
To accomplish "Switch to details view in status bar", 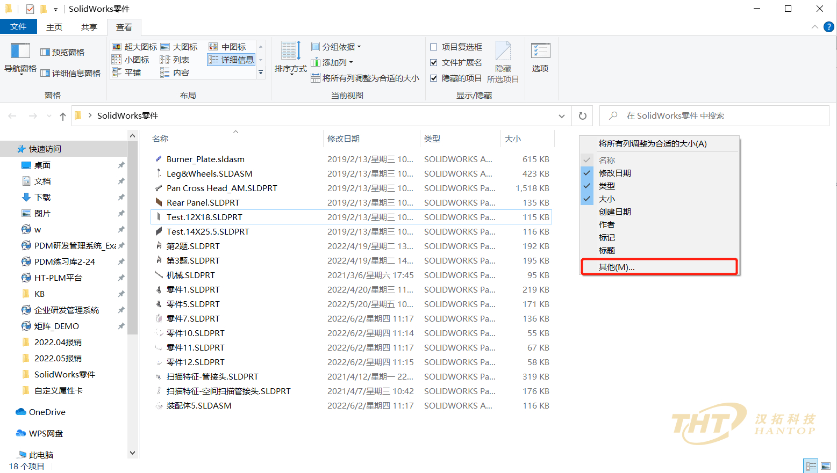I will (811, 466).
